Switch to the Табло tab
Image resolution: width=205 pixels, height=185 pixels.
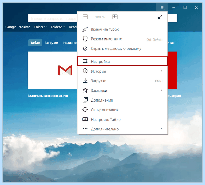[x=35, y=43]
